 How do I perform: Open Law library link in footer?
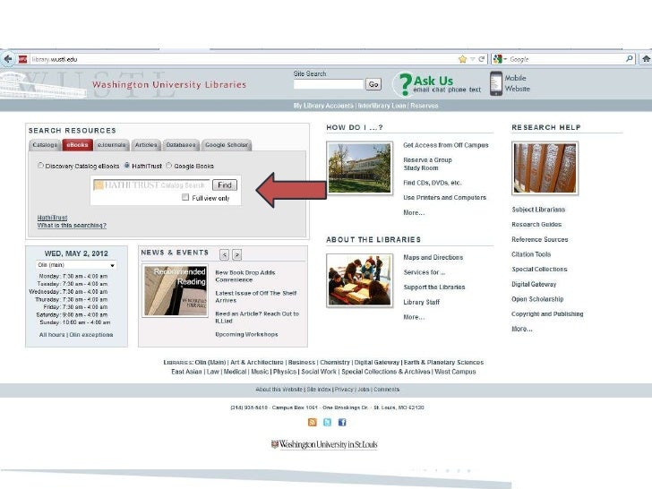[213, 372]
